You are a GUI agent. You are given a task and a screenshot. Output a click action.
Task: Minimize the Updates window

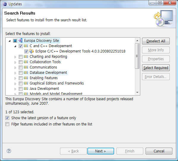[x=152, y=3]
